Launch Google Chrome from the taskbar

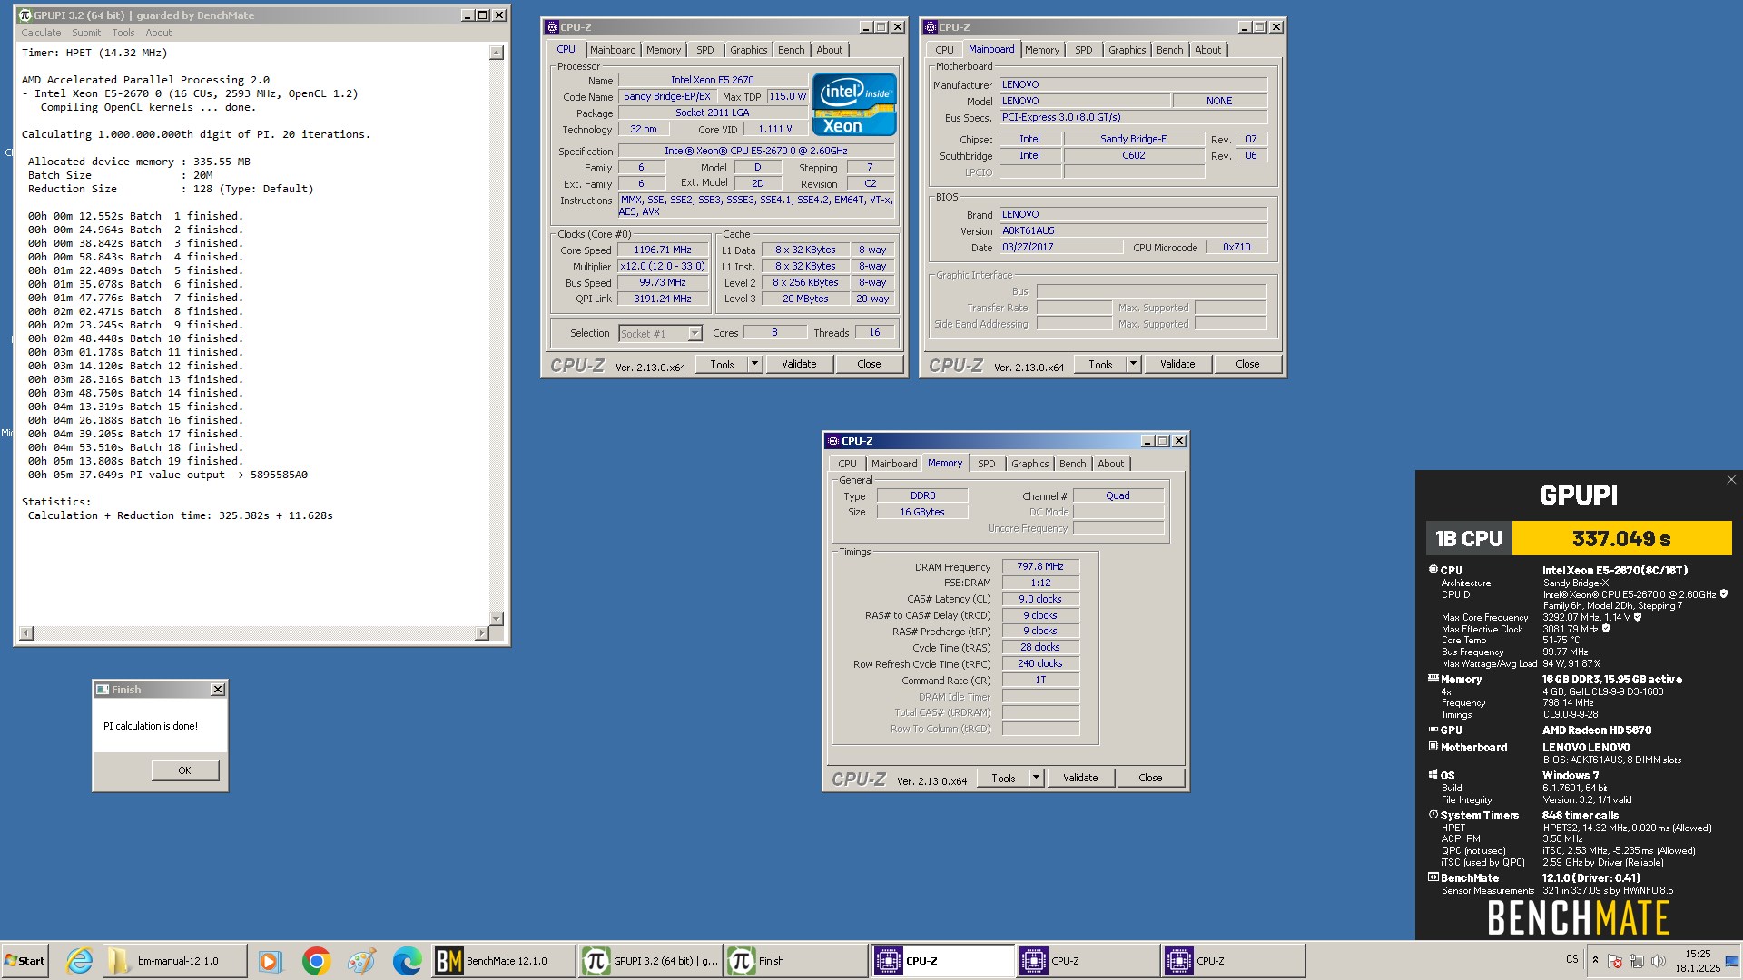point(316,961)
